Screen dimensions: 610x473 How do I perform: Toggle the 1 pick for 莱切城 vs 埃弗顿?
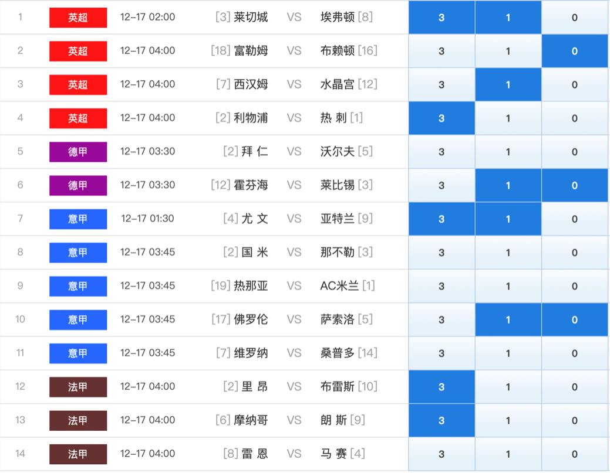[x=508, y=18]
